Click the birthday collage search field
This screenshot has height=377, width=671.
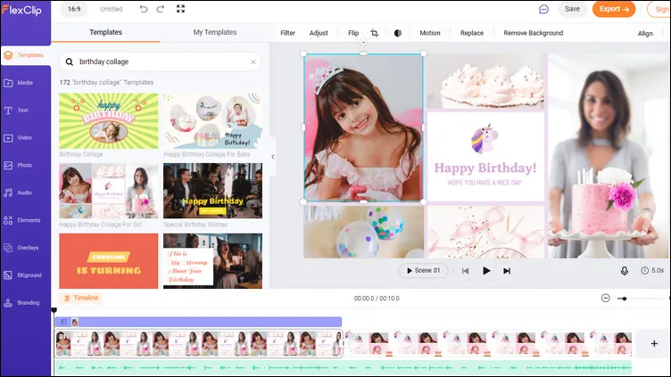pos(160,62)
